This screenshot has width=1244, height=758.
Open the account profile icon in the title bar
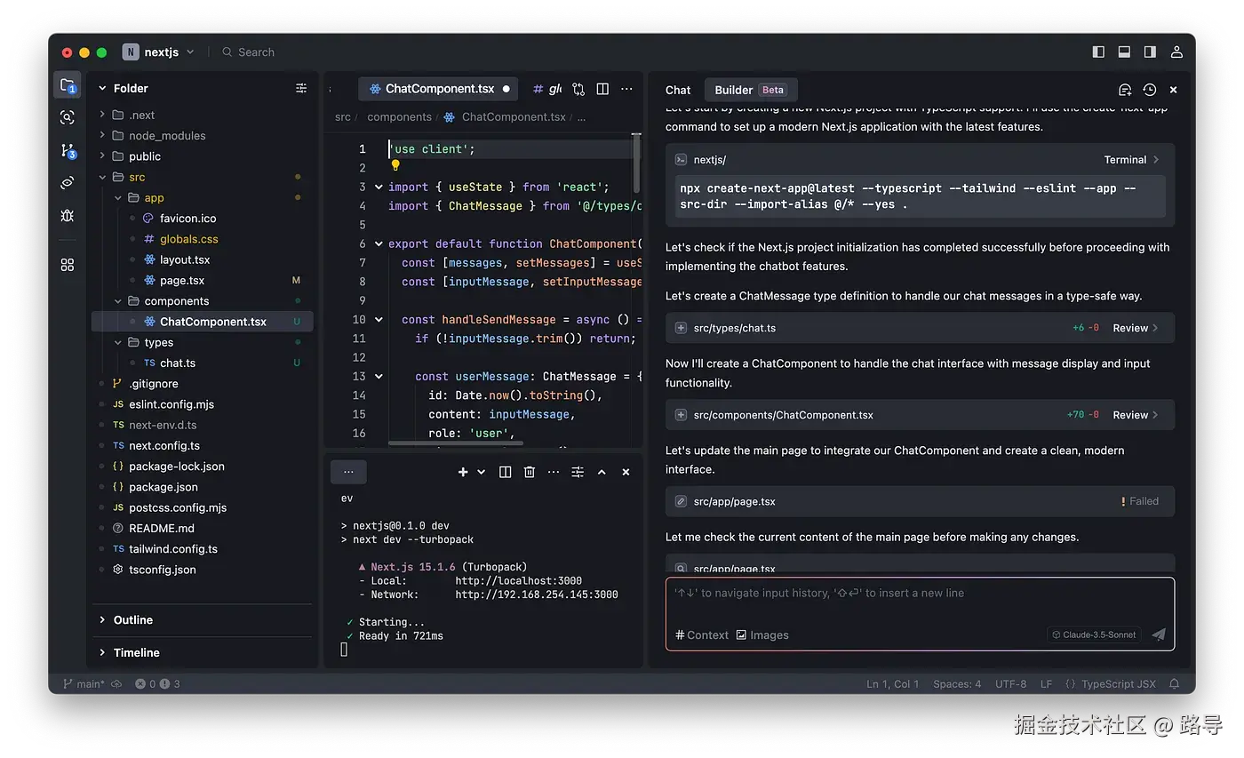coord(1176,52)
